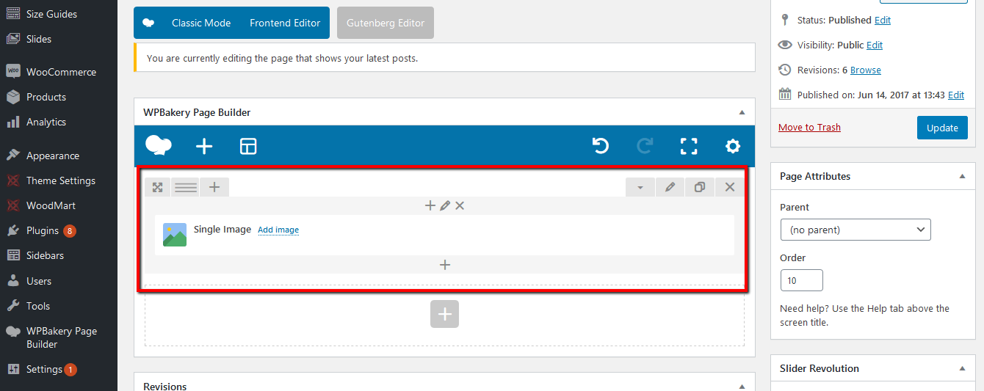This screenshot has width=984, height=391.
Task: Prepend element to column with top plus
Action: (430, 205)
